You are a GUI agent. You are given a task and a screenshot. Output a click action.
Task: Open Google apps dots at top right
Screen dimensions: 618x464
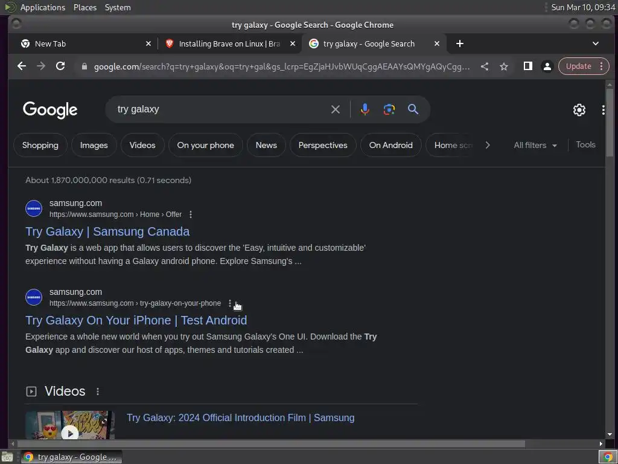point(603,110)
